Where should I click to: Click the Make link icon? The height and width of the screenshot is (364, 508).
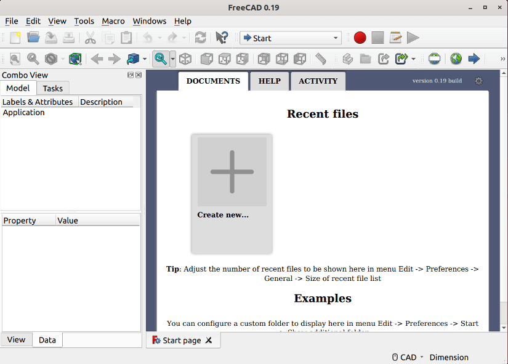click(x=384, y=59)
